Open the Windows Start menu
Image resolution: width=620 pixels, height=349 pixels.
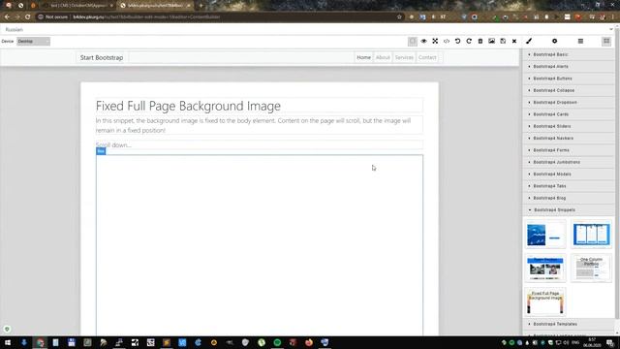click(x=8, y=342)
